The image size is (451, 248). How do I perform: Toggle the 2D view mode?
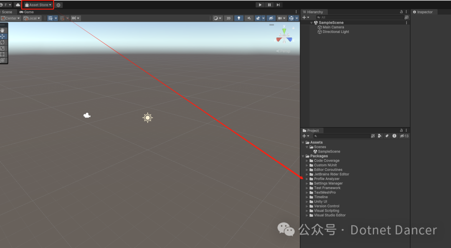point(229,18)
